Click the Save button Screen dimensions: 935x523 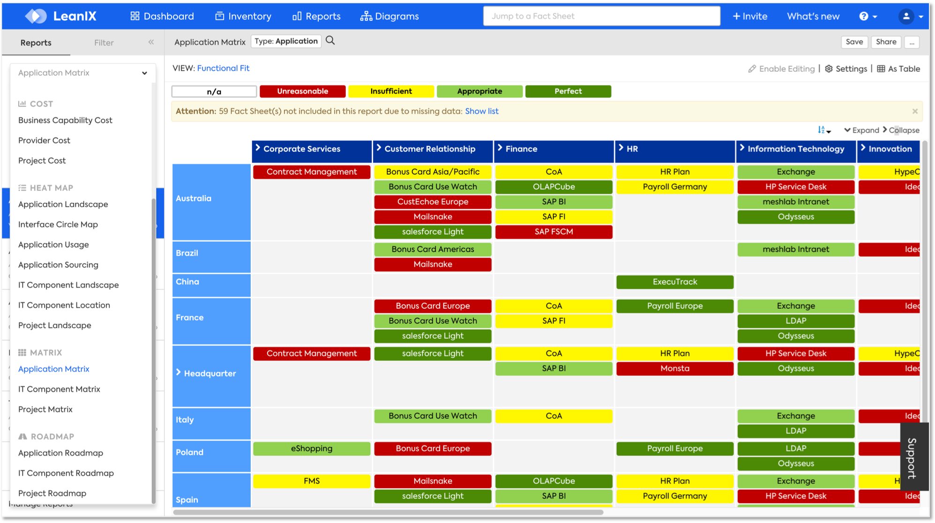(x=854, y=42)
